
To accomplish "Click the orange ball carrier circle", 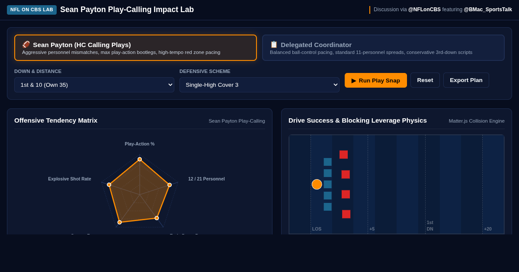I will pos(317,184).
